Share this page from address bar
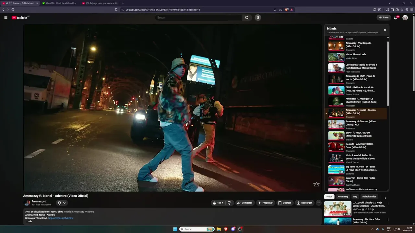Viewport: 415px width, 233px height. click(x=280, y=10)
